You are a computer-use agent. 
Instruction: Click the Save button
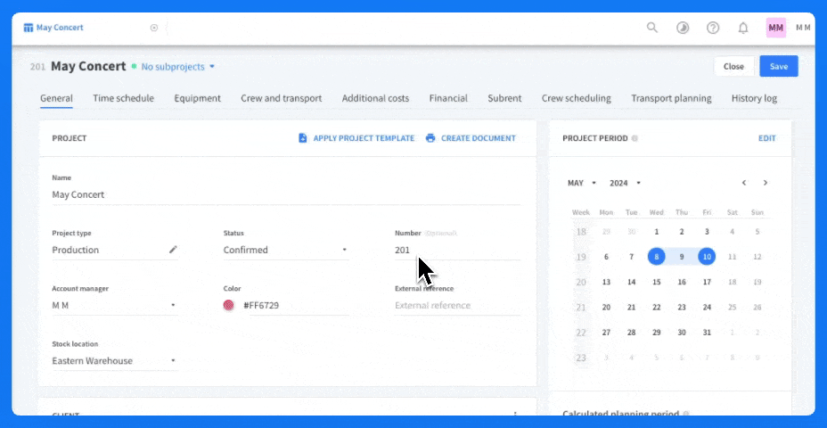(x=778, y=67)
